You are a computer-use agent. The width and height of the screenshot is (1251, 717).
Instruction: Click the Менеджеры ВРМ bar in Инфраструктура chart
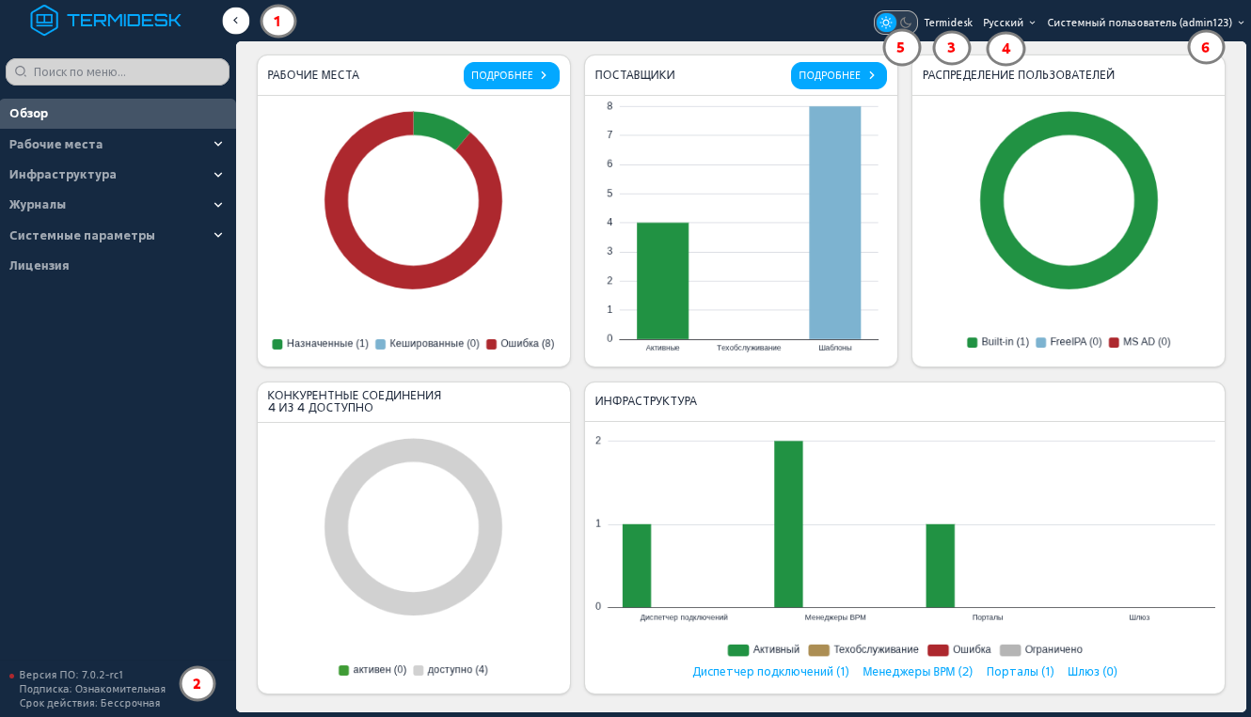[788, 524]
